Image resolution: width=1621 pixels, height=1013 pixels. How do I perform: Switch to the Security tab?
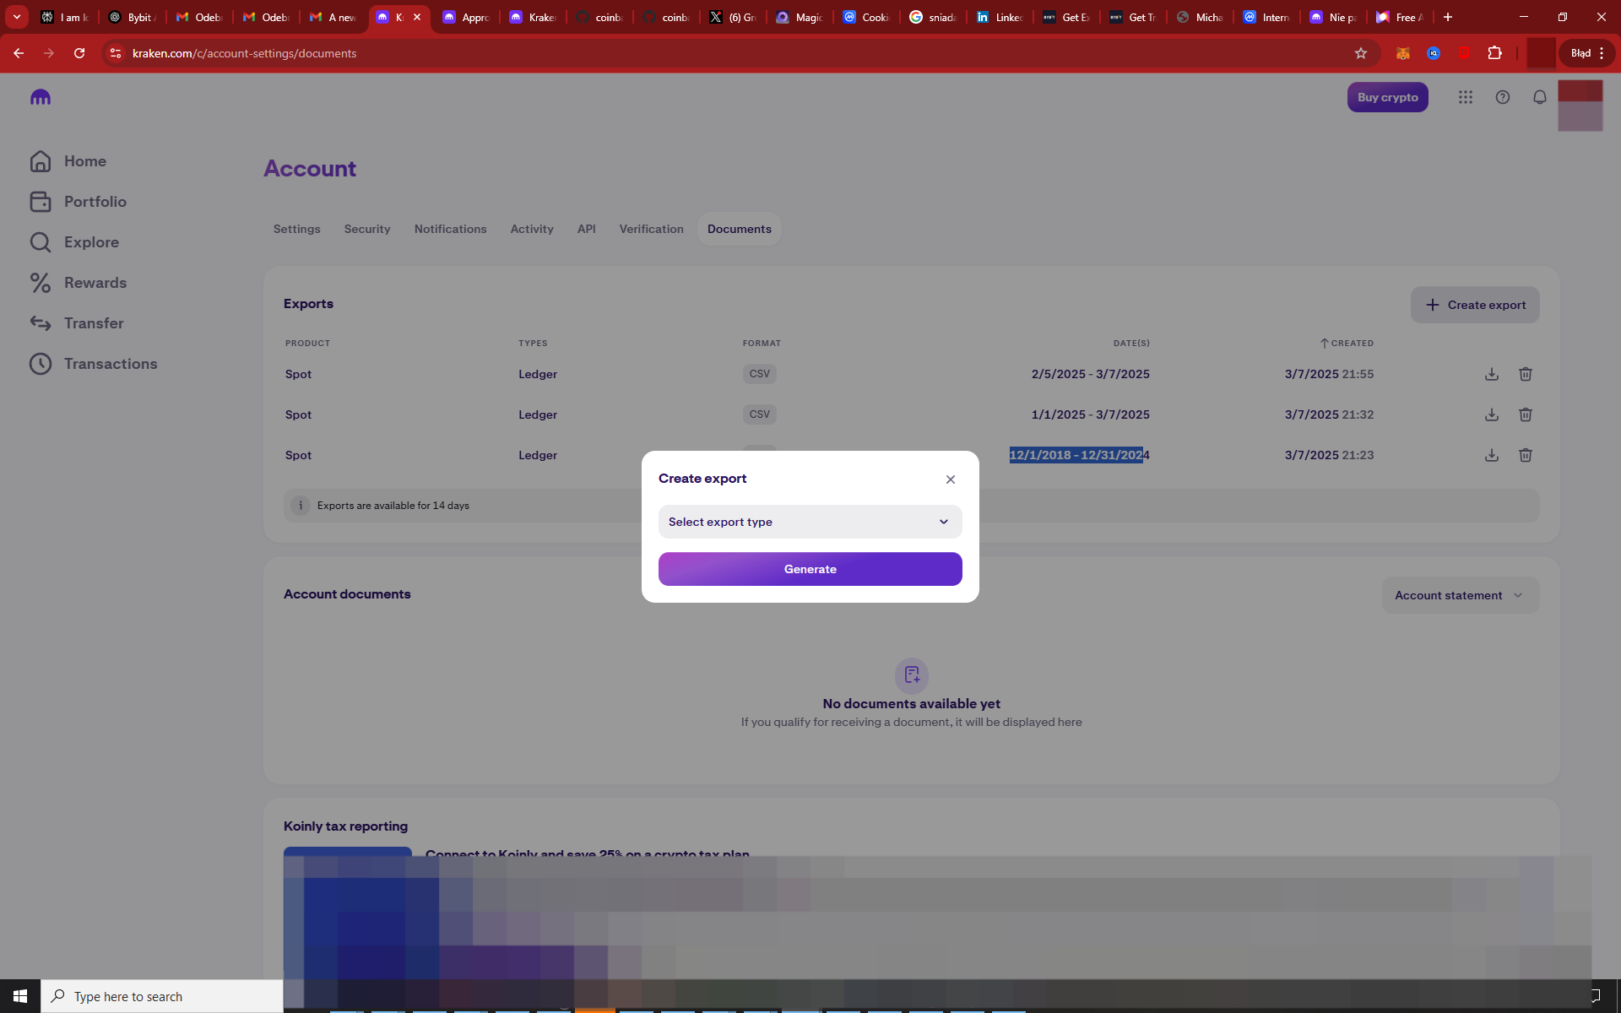(367, 229)
